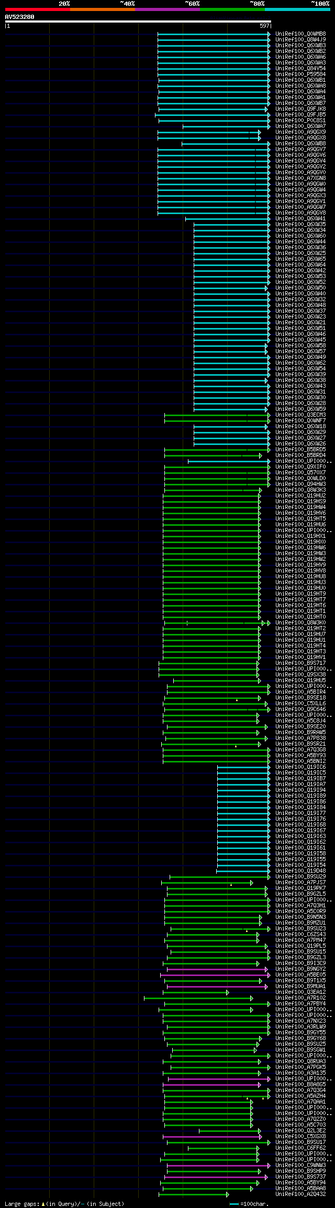Screen dimensions: 335x1208
Task: Select the UniRef100_Q8RUA3 label
Action: pyautogui.click(x=300, y=1062)
